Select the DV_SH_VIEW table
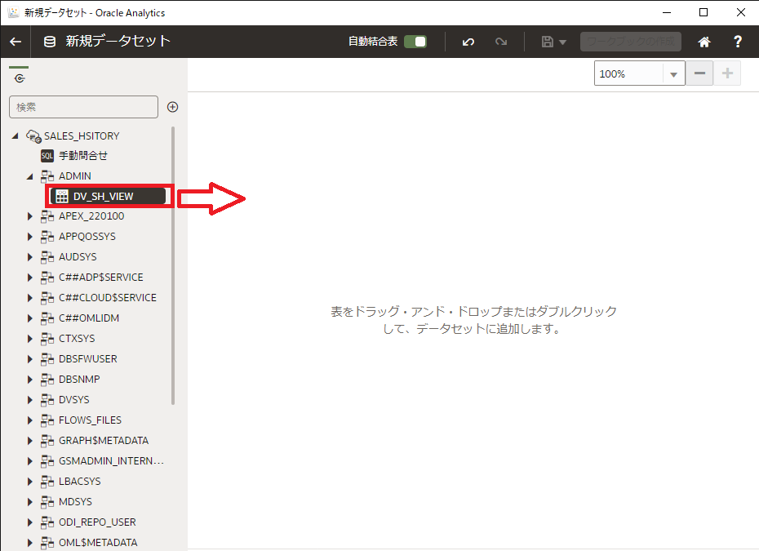759x551 pixels. pyautogui.click(x=103, y=196)
